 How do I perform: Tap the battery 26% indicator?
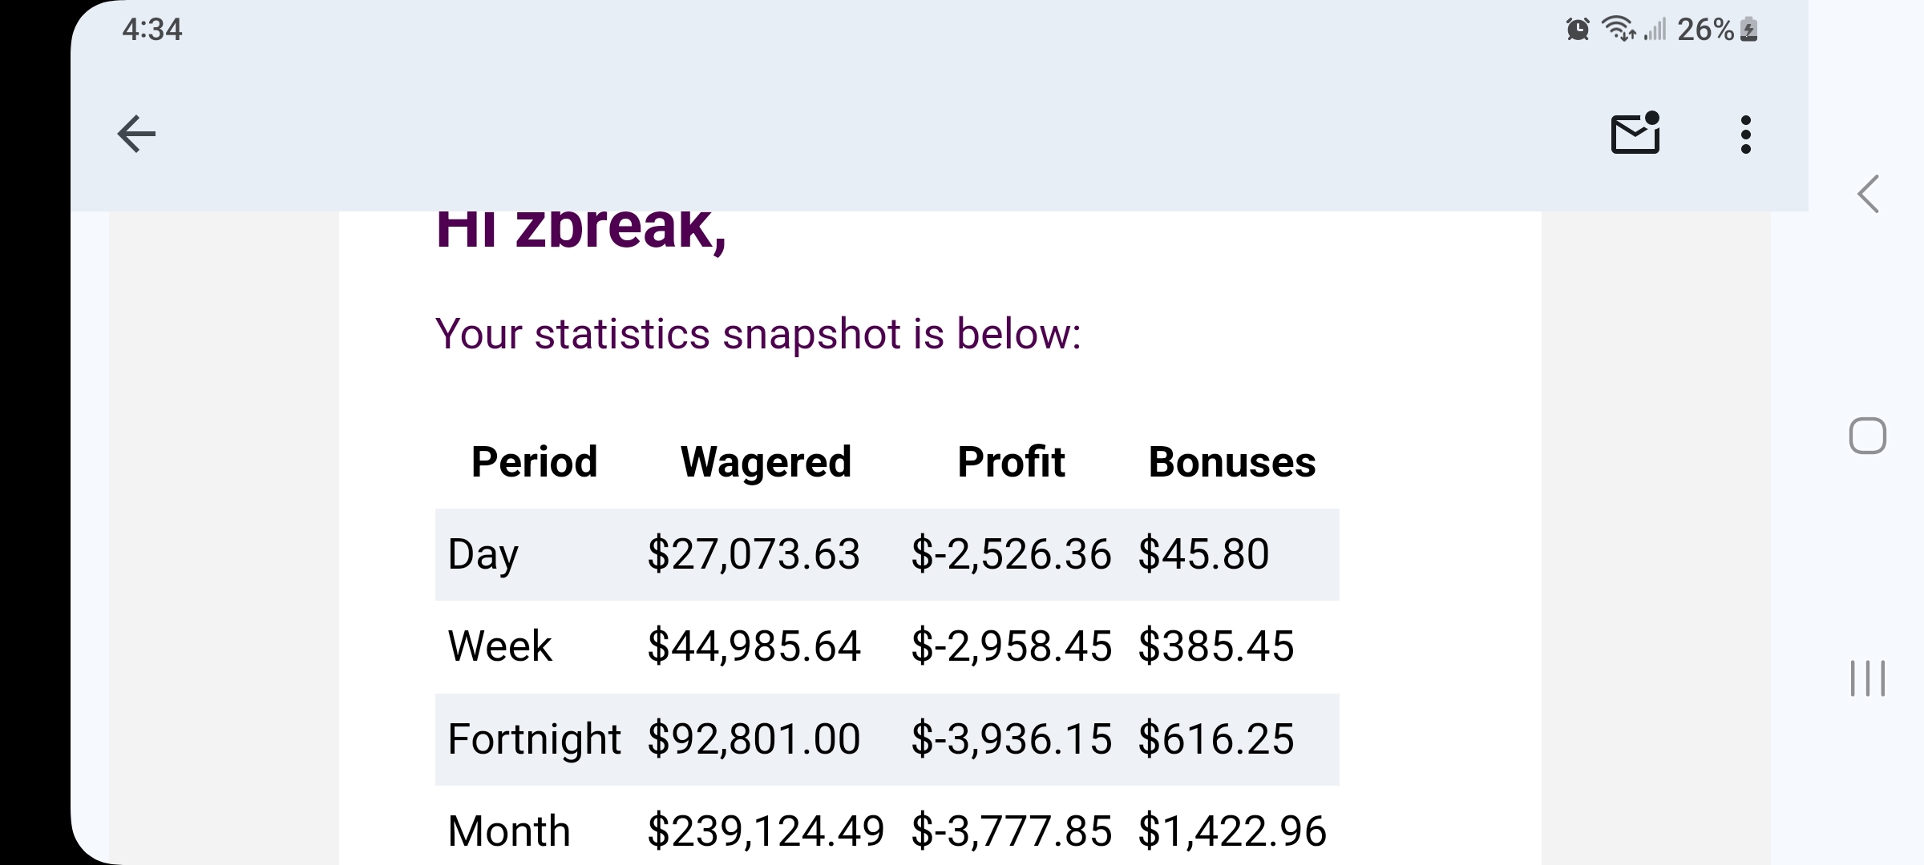coord(1717,30)
